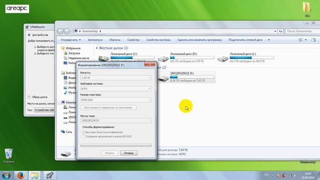The height and width of the screenshot is (180, 320).
Task: Select Distribution radio button in UNetbootin
Action: point(29,35)
